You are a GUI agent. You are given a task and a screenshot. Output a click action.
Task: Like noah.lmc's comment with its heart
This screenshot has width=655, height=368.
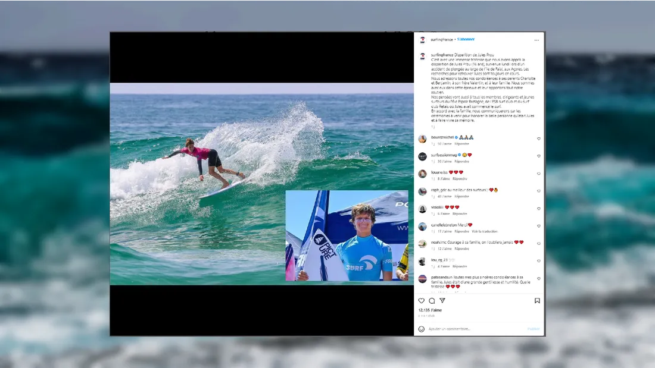(x=539, y=244)
